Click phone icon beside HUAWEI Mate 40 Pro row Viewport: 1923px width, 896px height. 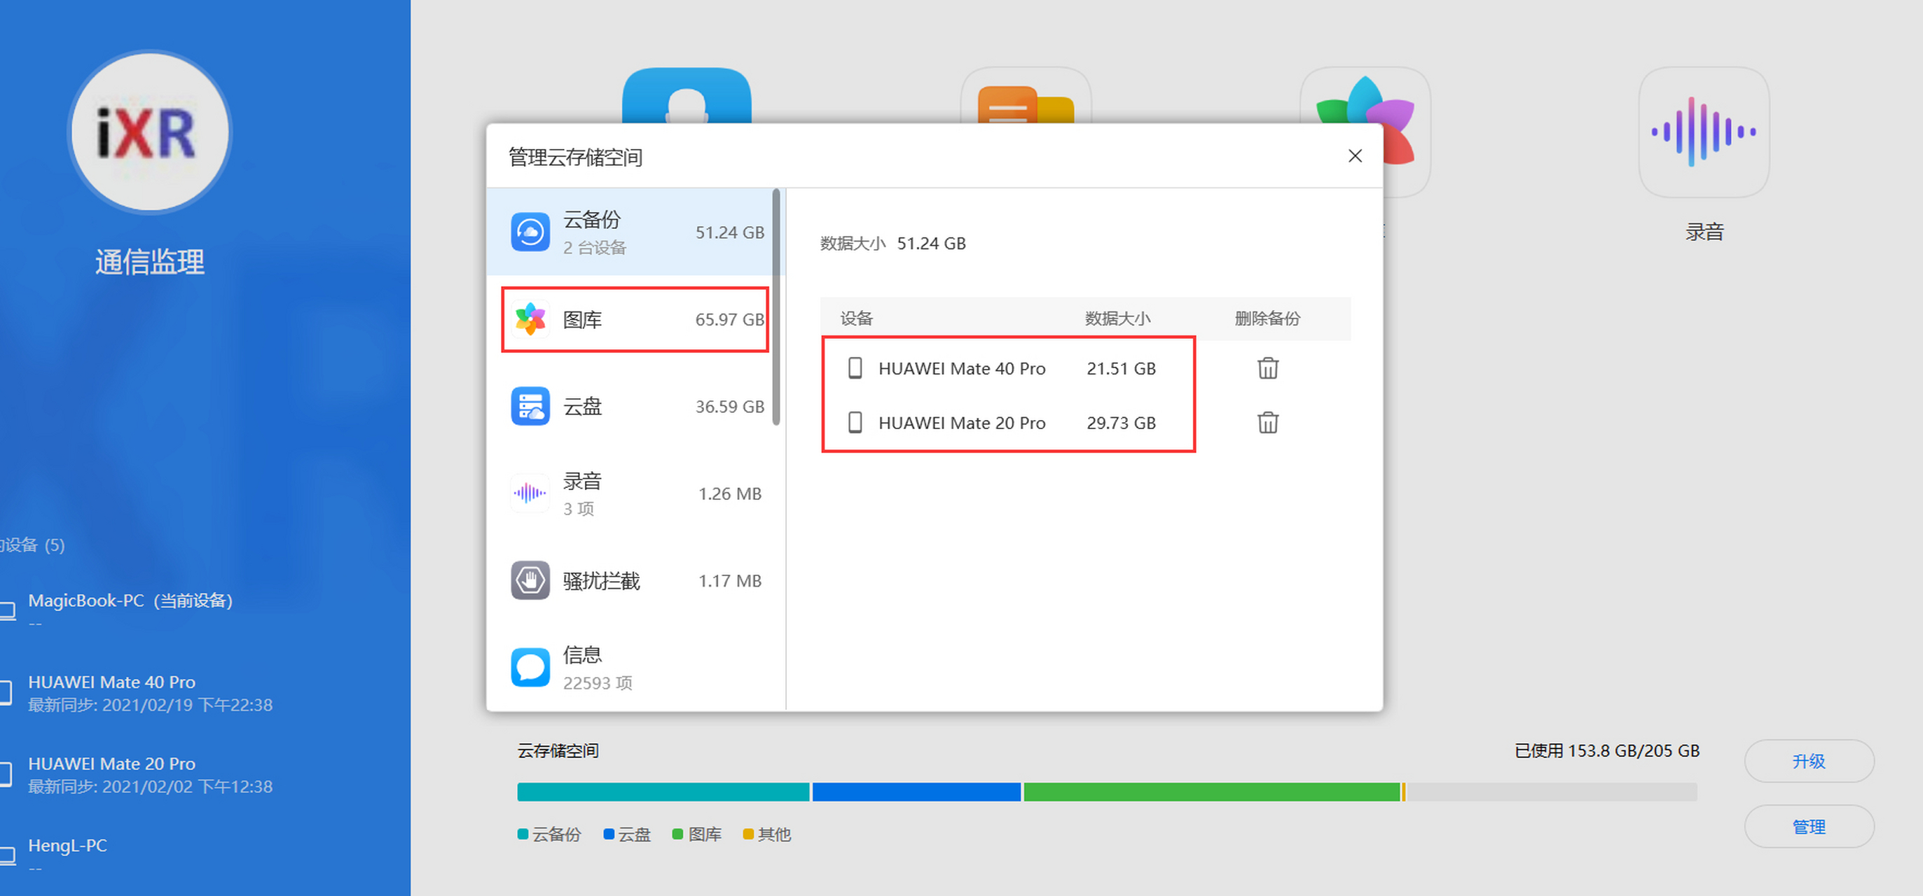pyautogui.click(x=855, y=367)
